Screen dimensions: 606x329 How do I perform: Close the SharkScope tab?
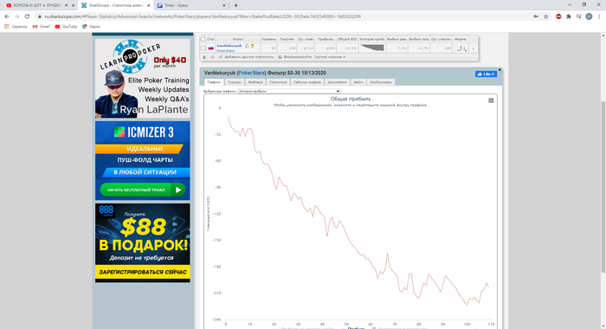[x=149, y=5]
